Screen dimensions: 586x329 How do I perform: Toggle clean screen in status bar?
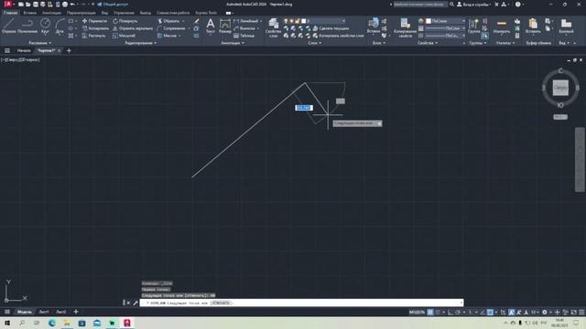click(574, 313)
